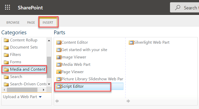Switch to the PAGE ribbon tab

coord(31,23)
